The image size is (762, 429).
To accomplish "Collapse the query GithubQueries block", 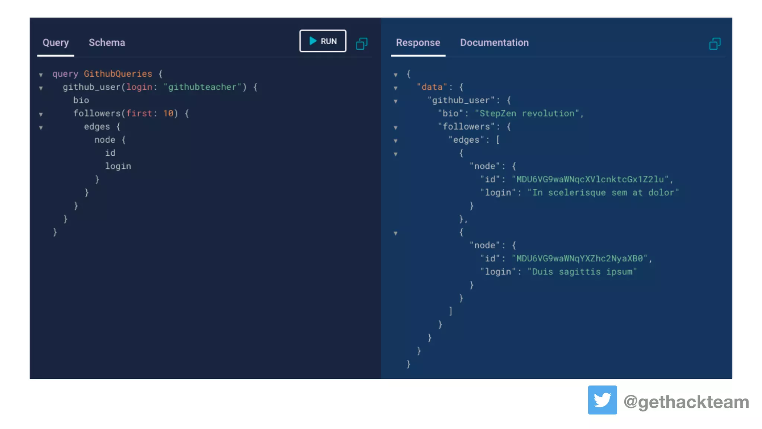I will pos(41,75).
